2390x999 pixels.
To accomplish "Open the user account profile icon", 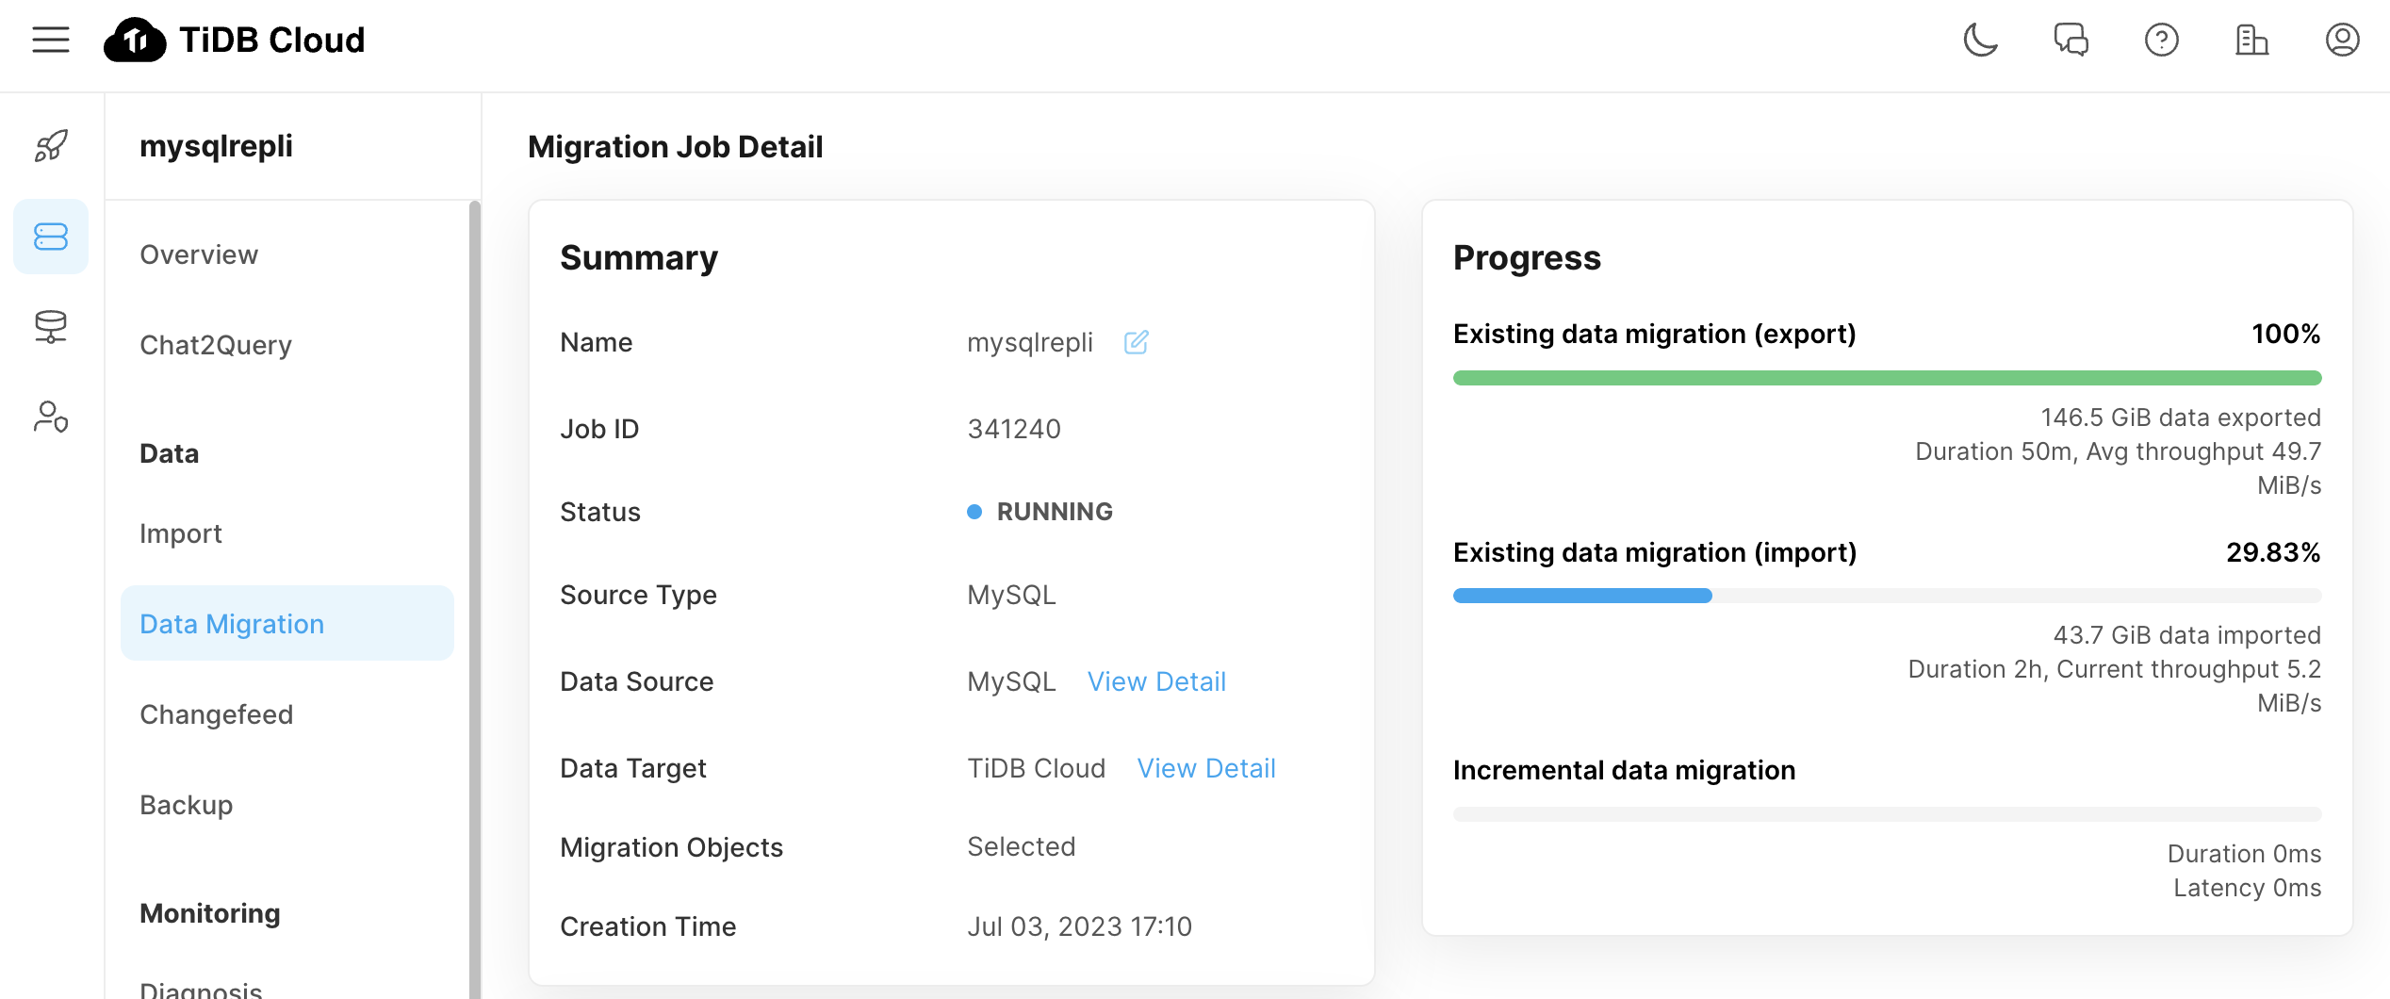I will click(2342, 40).
